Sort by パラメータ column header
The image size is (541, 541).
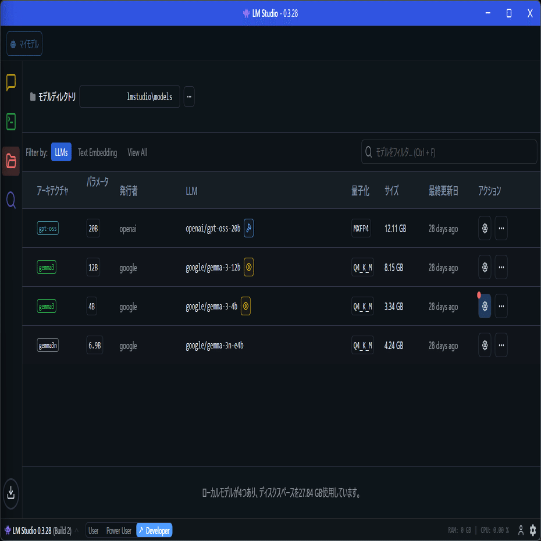coord(97,181)
